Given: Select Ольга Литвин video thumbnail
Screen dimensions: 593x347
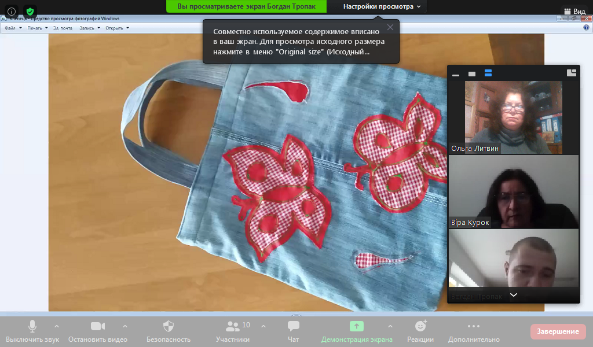Looking at the screenshot, I should (513, 117).
